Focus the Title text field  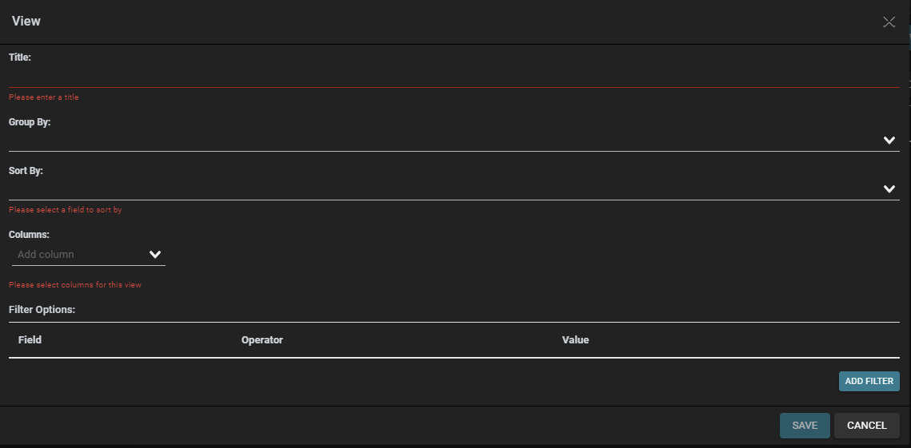(454, 77)
